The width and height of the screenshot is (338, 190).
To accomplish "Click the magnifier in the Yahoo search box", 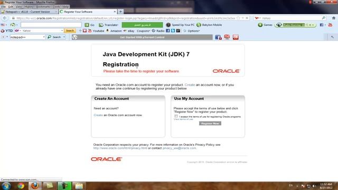I will [324, 18].
